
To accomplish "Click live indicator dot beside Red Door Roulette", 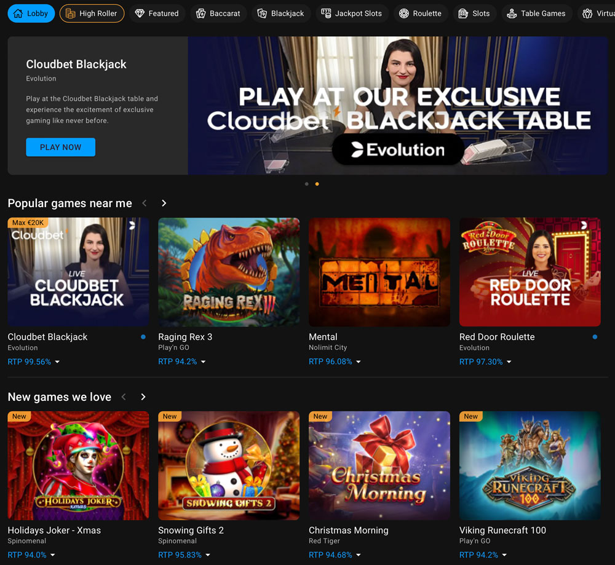I will click(595, 337).
